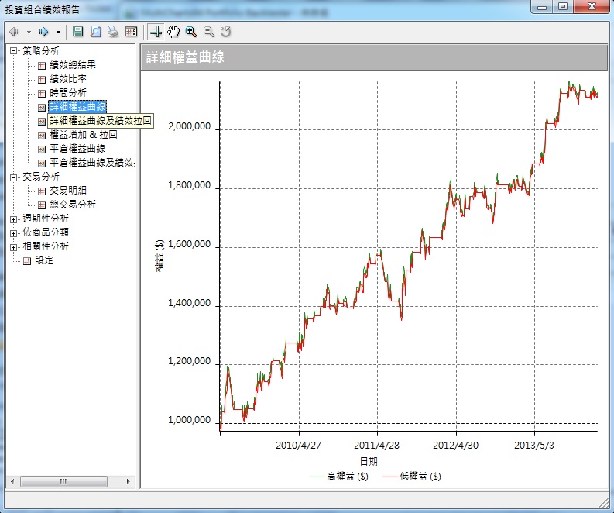Click the save report floppy icon
This screenshot has height=513, width=614.
coord(78,32)
